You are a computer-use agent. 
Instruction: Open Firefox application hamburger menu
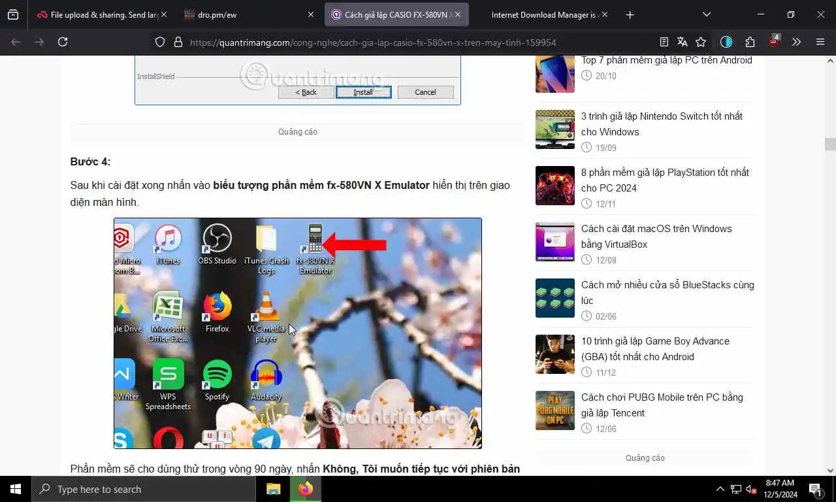click(x=820, y=42)
